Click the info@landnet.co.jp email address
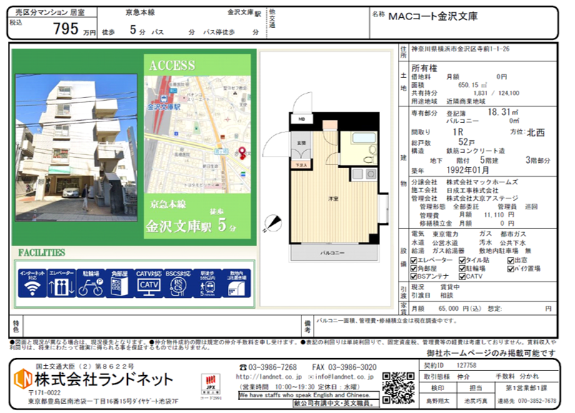The height and width of the screenshot is (413, 575). (342, 376)
